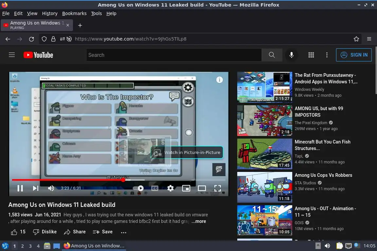377x251 pixels.
Task: Open tracking protection shield icon
Action: point(44,39)
